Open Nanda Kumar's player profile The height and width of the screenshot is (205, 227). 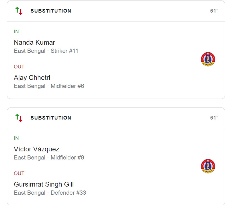point(34,42)
